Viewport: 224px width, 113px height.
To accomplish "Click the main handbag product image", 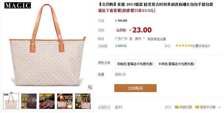I will [47, 46].
